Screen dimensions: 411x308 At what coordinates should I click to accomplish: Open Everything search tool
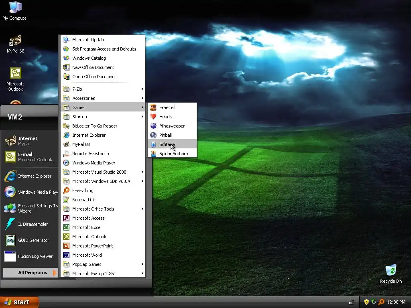point(103,190)
